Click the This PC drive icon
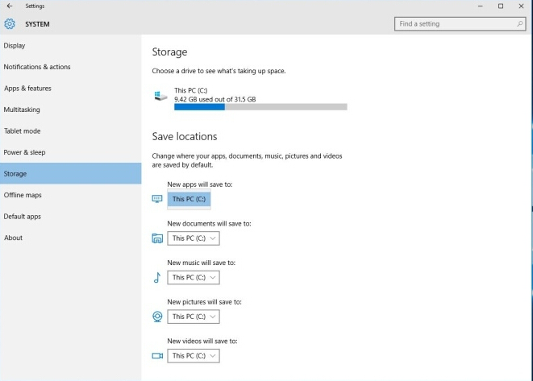 [x=161, y=96]
